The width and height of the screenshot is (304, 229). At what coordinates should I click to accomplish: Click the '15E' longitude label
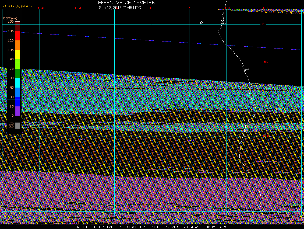(266, 8)
